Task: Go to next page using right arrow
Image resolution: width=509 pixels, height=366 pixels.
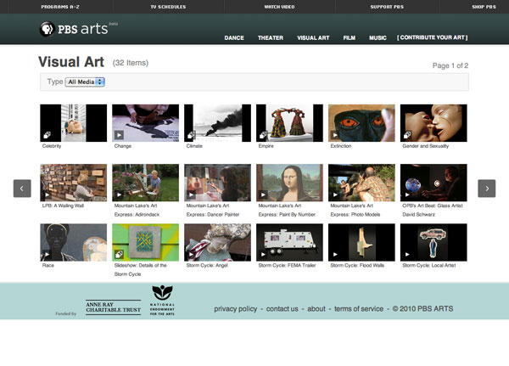Action: tap(486, 189)
